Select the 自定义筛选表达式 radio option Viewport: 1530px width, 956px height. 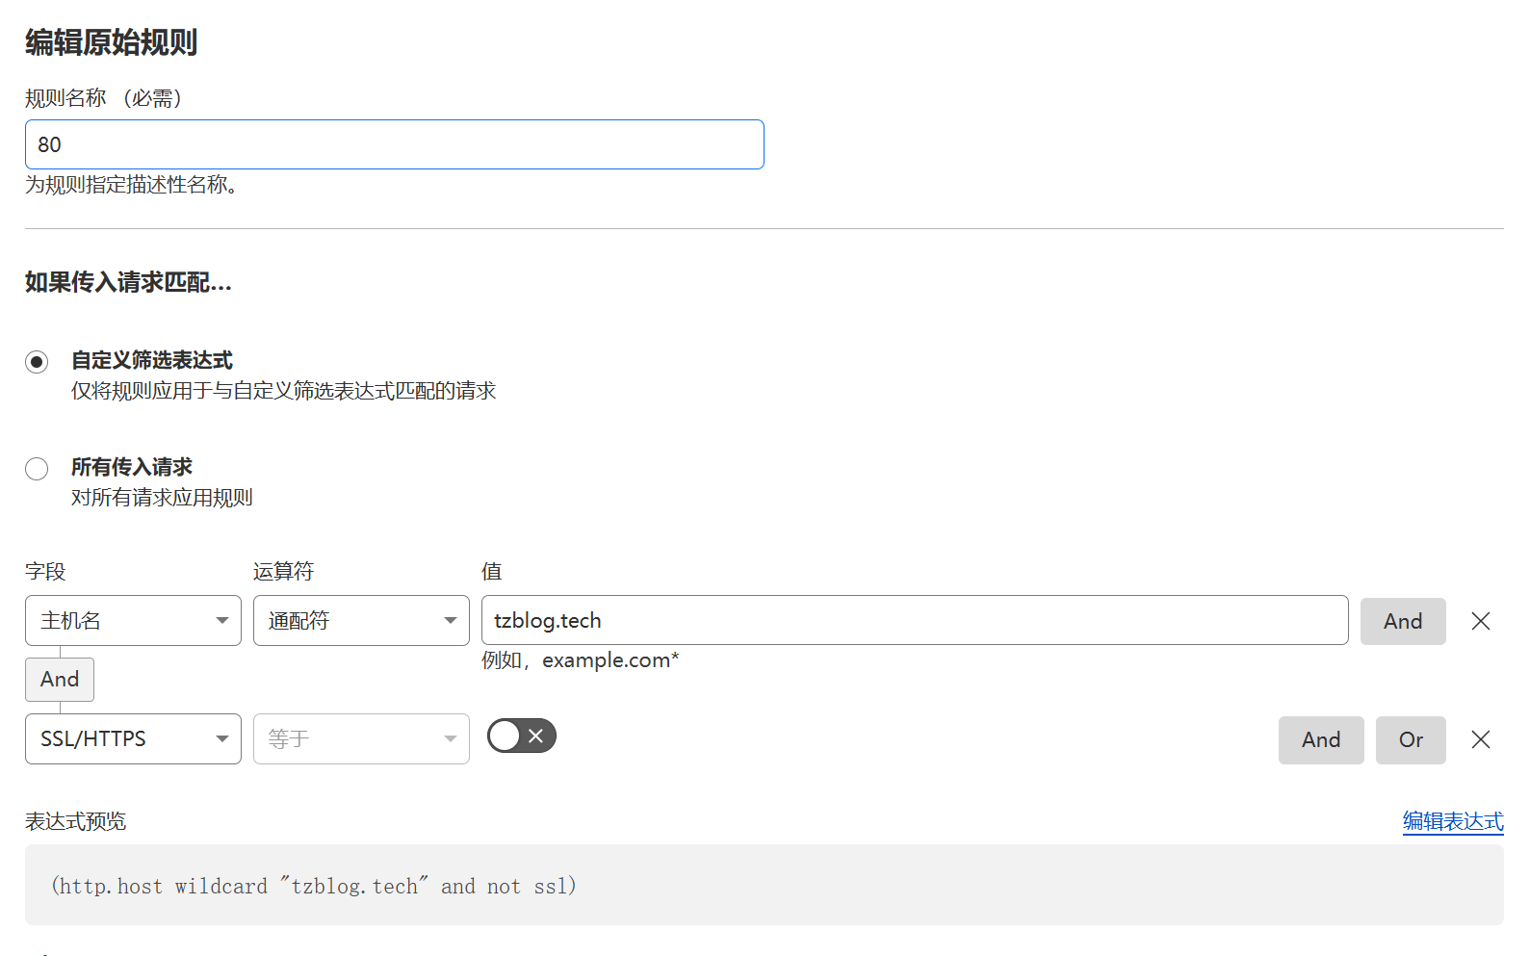37,362
